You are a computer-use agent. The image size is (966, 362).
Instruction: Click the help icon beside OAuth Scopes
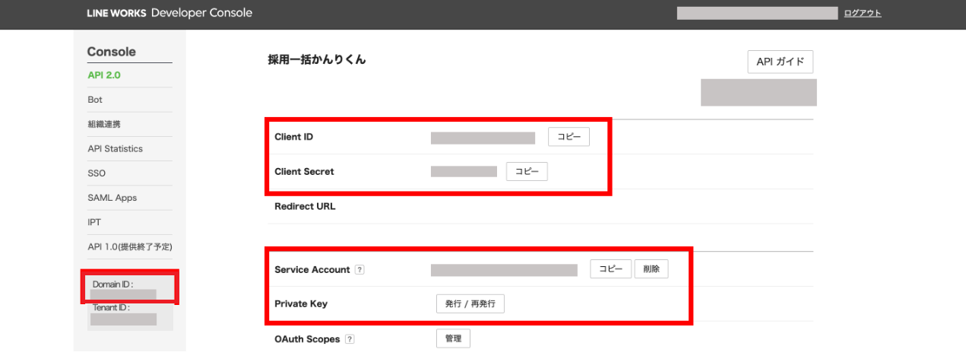click(350, 339)
